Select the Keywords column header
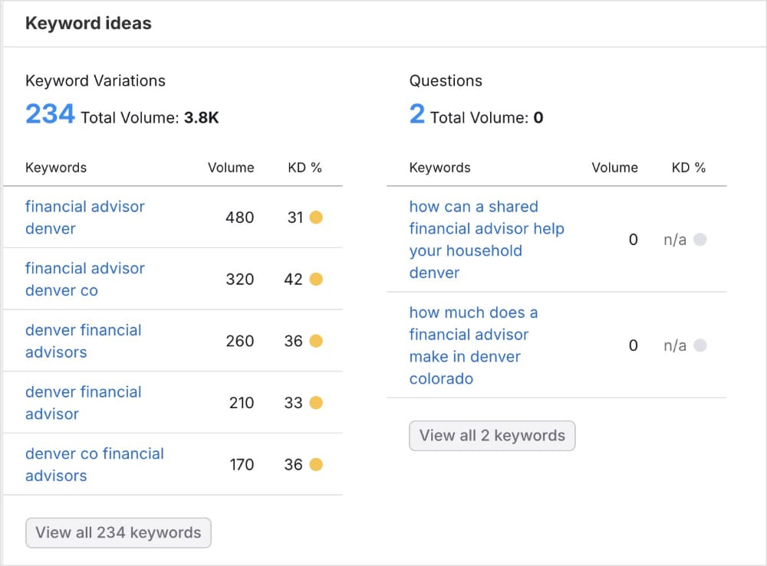 (x=55, y=167)
